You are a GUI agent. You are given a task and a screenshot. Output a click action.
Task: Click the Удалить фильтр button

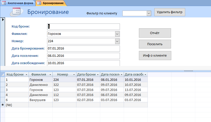pos(170,12)
